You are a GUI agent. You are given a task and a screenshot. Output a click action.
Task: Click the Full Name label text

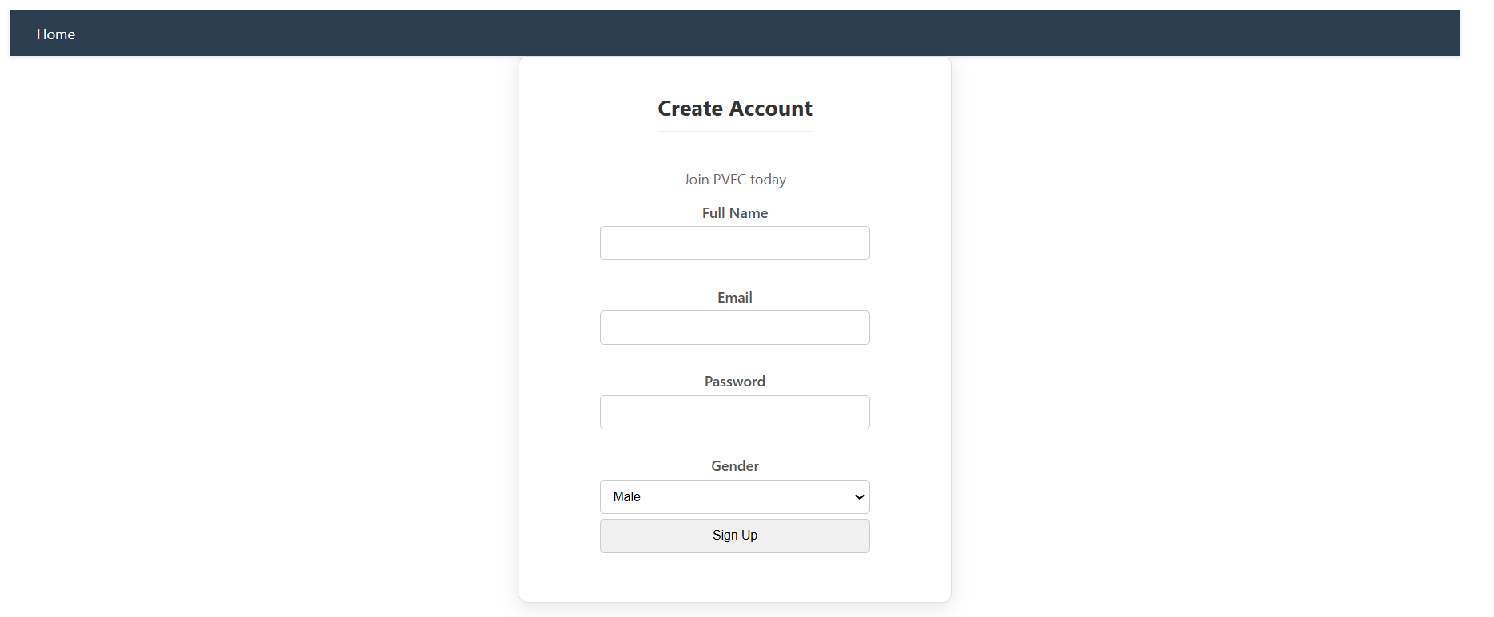(734, 213)
